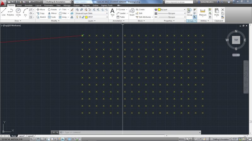Screen dimensions: 252x141
Task: Open the Unsaved Layer State dropdown
Action: [92, 13]
